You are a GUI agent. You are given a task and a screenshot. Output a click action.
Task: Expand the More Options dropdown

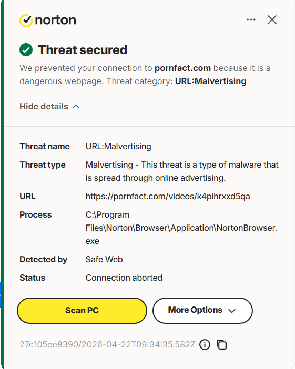coord(202,311)
